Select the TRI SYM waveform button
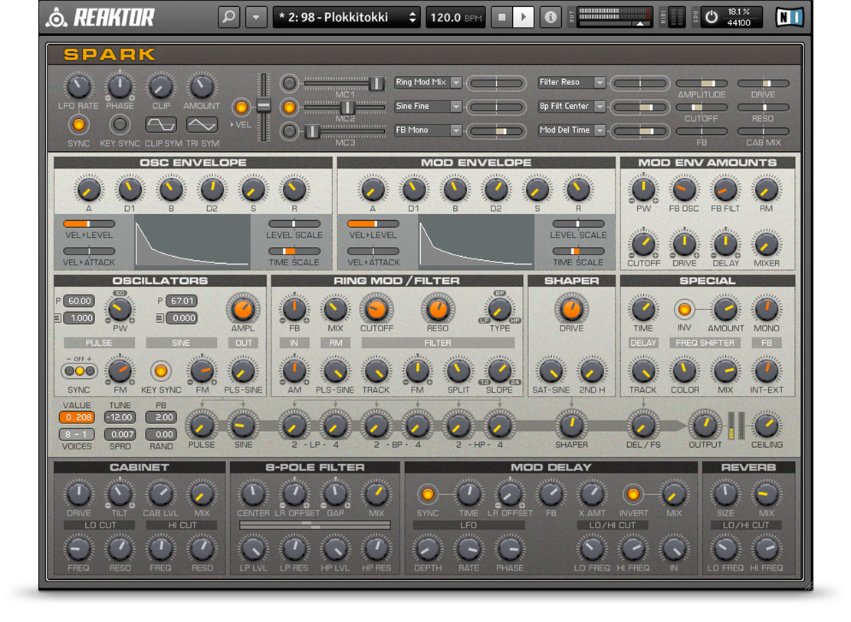 [x=202, y=125]
